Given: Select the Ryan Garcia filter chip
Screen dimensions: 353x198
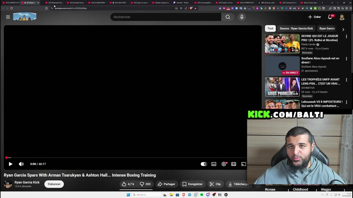Looking at the screenshot, I should click(327, 28).
